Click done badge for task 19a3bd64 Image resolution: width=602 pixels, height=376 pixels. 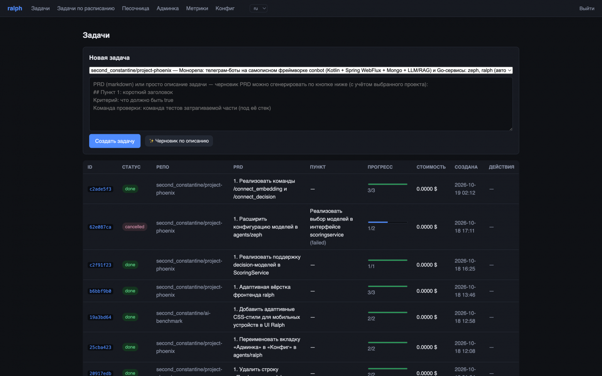click(x=130, y=317)
